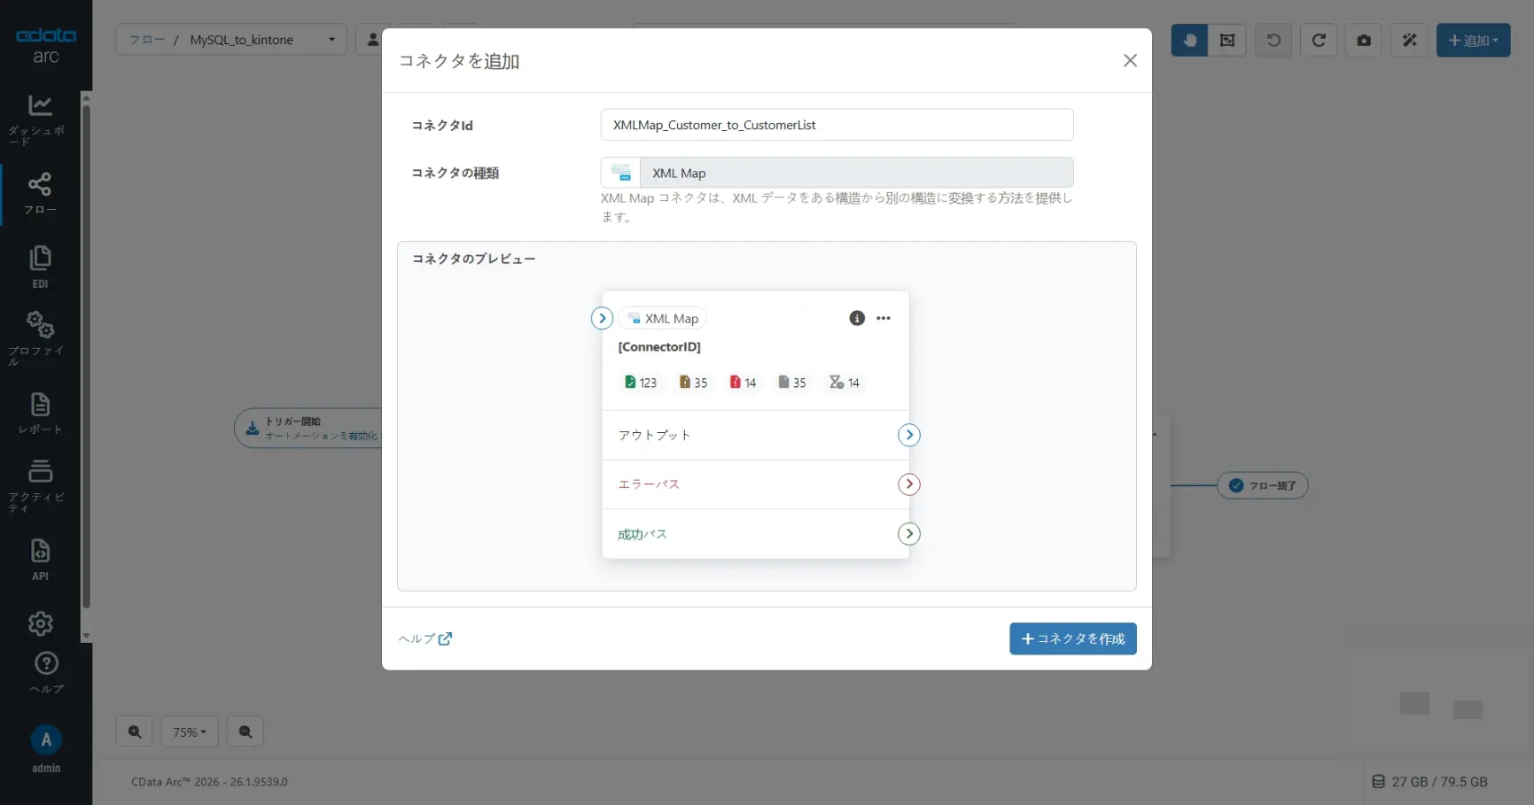Click the brown warning file count 35
Viewport: 1534px width, 805px height.
click(x=693, y=383)
